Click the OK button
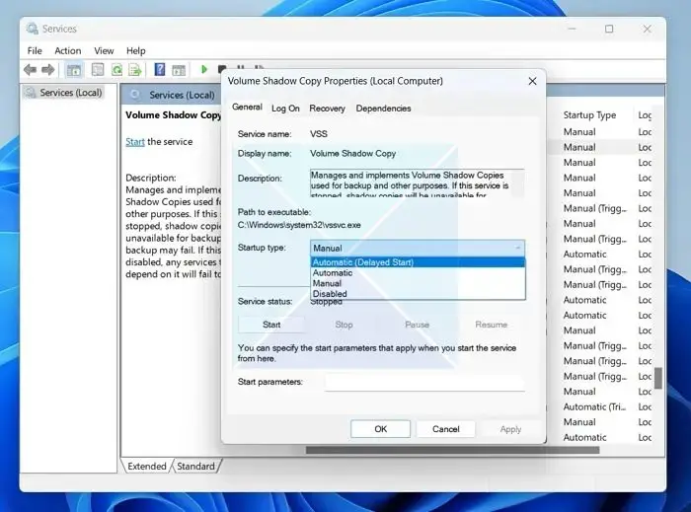The height and width of the screenshot is (512, 691). 380,429
